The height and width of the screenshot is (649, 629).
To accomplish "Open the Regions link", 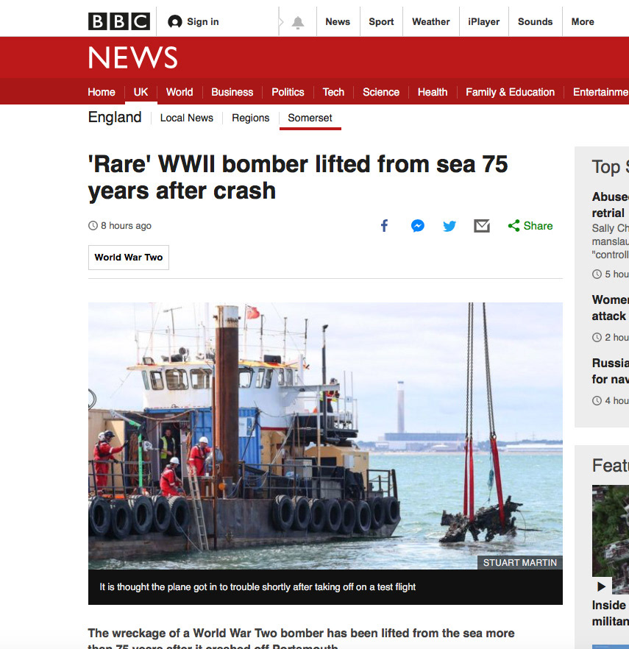I will click(250, 118).
